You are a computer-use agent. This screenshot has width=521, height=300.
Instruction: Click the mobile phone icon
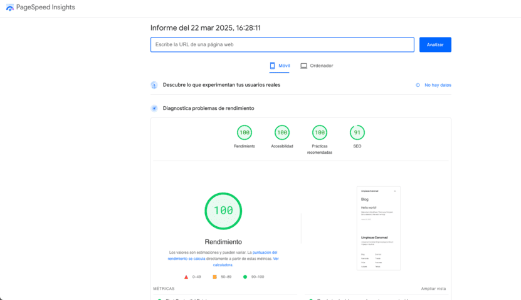(x=273, y=66)
